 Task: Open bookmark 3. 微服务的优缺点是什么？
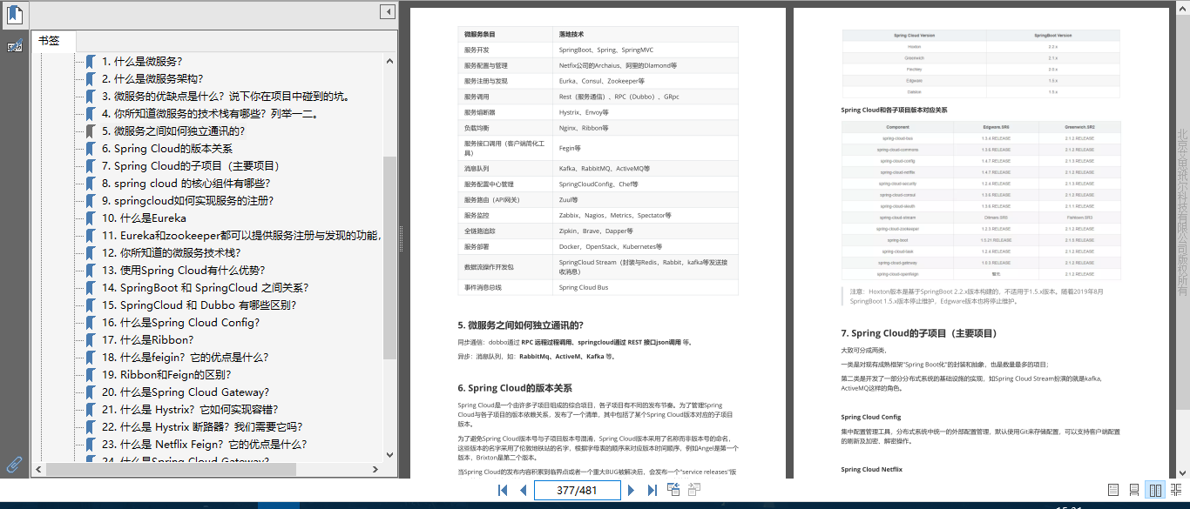pyautogui.click(x=226, y=97)
